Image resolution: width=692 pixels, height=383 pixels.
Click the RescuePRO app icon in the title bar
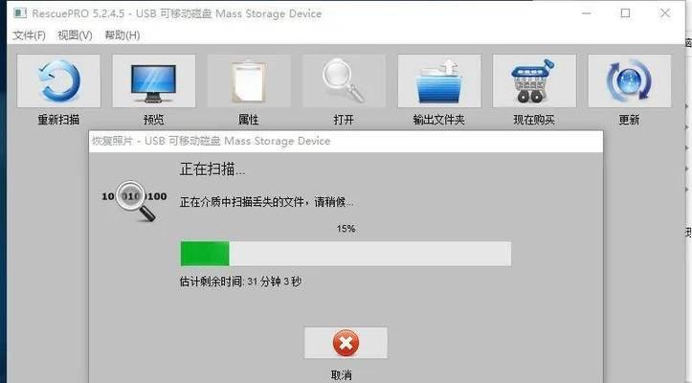point(20,13)
